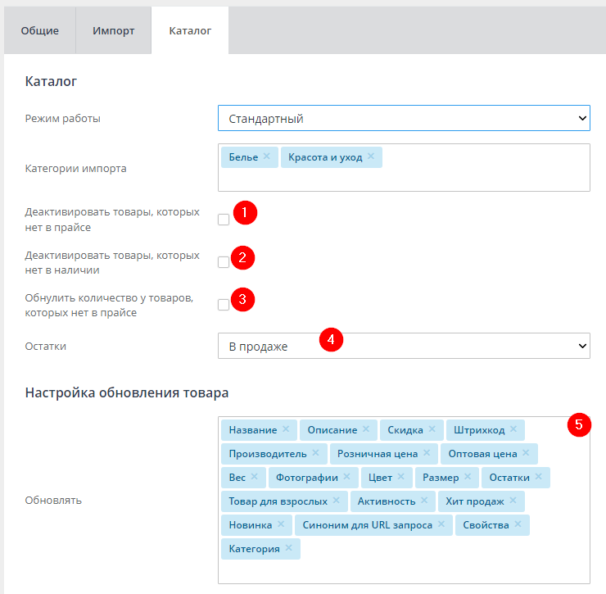Remove the Хит продаж tag
Screen dimensions: 606x594
[x=513, y=501]
